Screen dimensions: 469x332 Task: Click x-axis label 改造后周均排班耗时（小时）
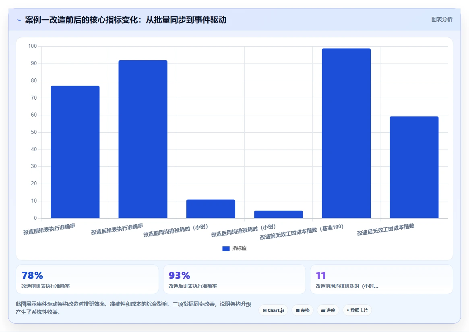pos(244,230)
